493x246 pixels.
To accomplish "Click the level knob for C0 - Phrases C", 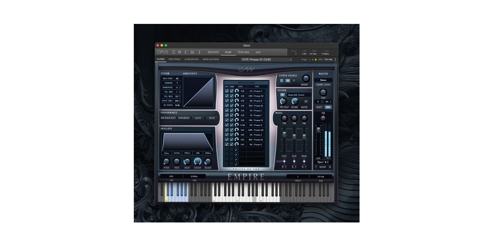I will click(x=237, y=91).
